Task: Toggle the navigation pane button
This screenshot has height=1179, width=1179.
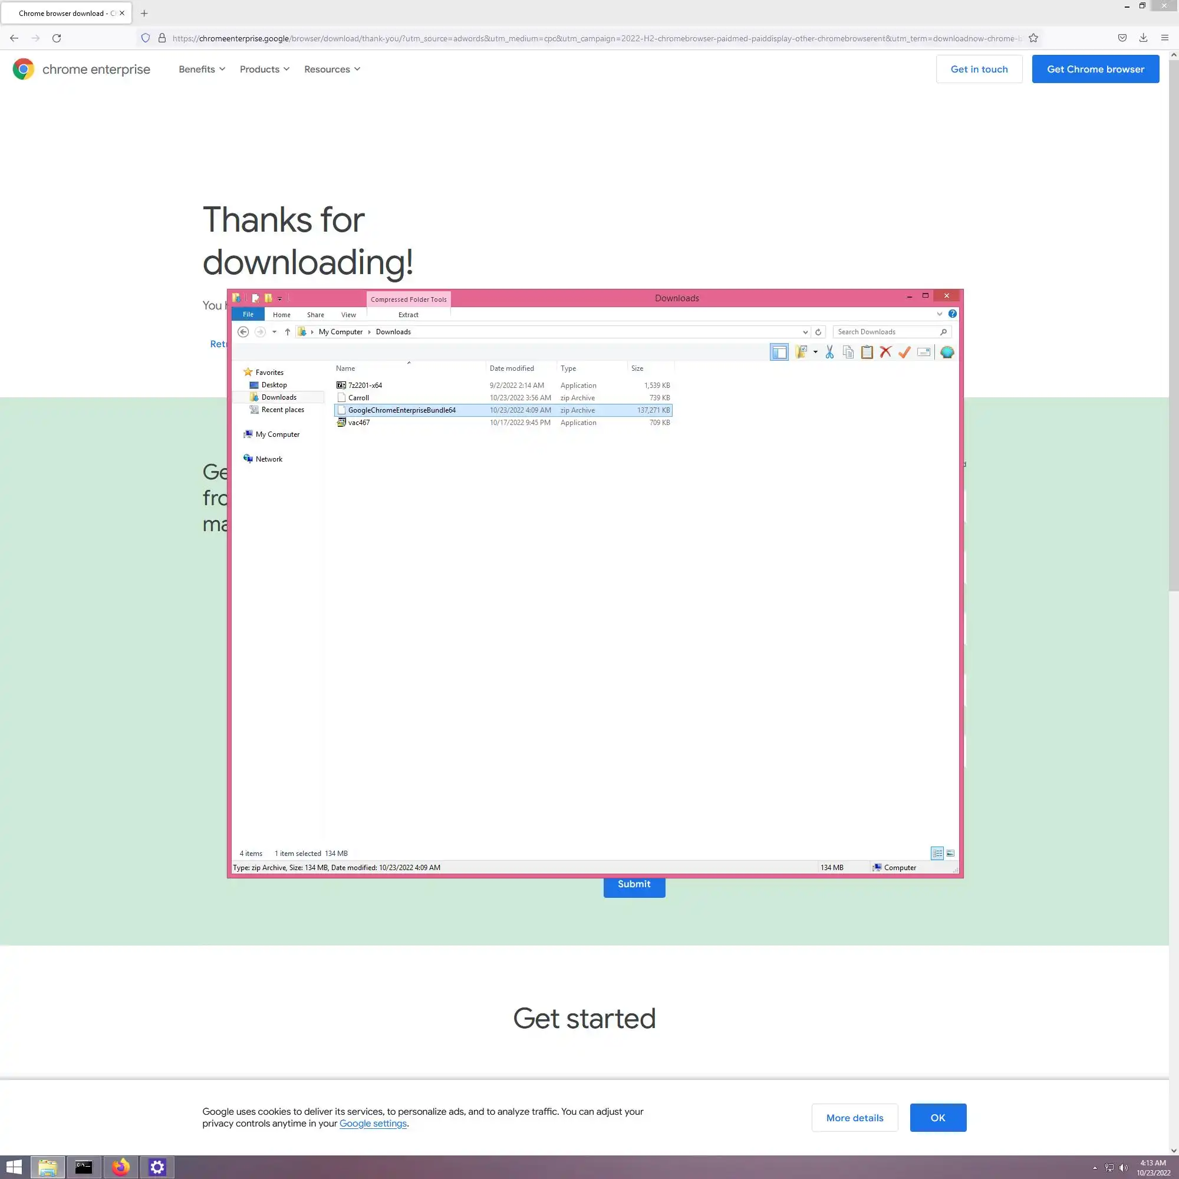Action: (x=779, y=352)
